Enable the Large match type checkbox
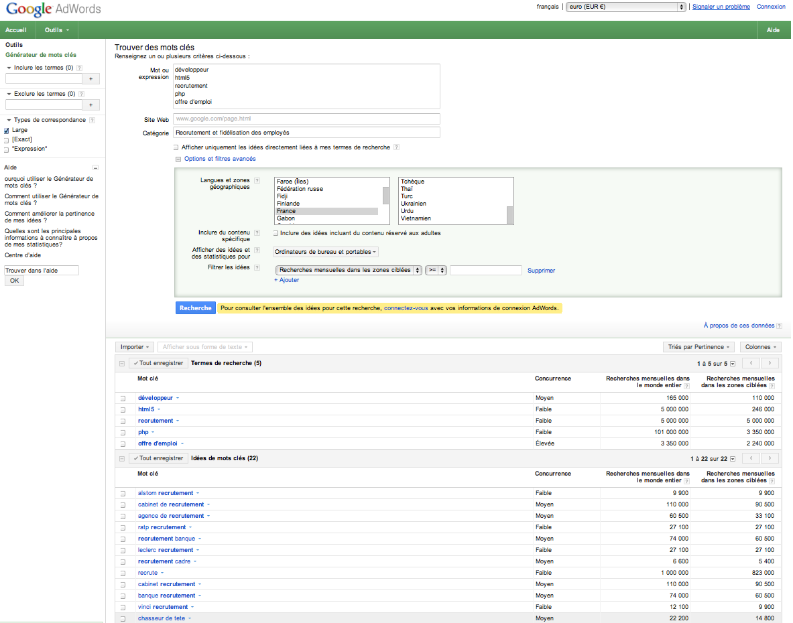Screen dimensions: 793x623 7,131
